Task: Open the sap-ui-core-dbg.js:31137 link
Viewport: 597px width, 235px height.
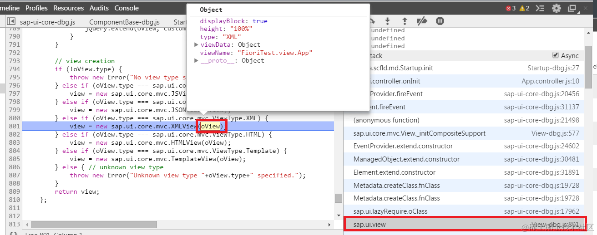Action: (541, 107)
